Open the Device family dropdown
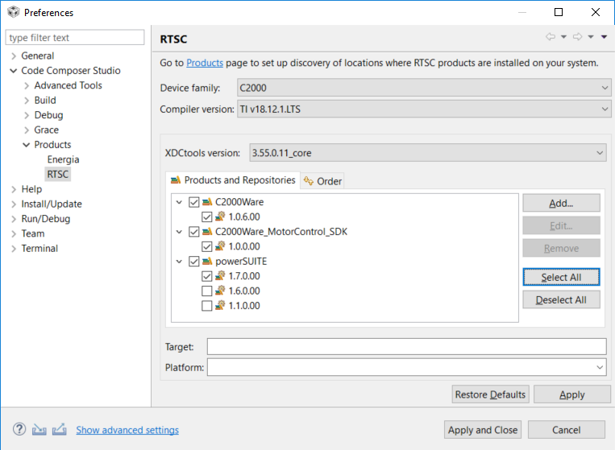 424,88
